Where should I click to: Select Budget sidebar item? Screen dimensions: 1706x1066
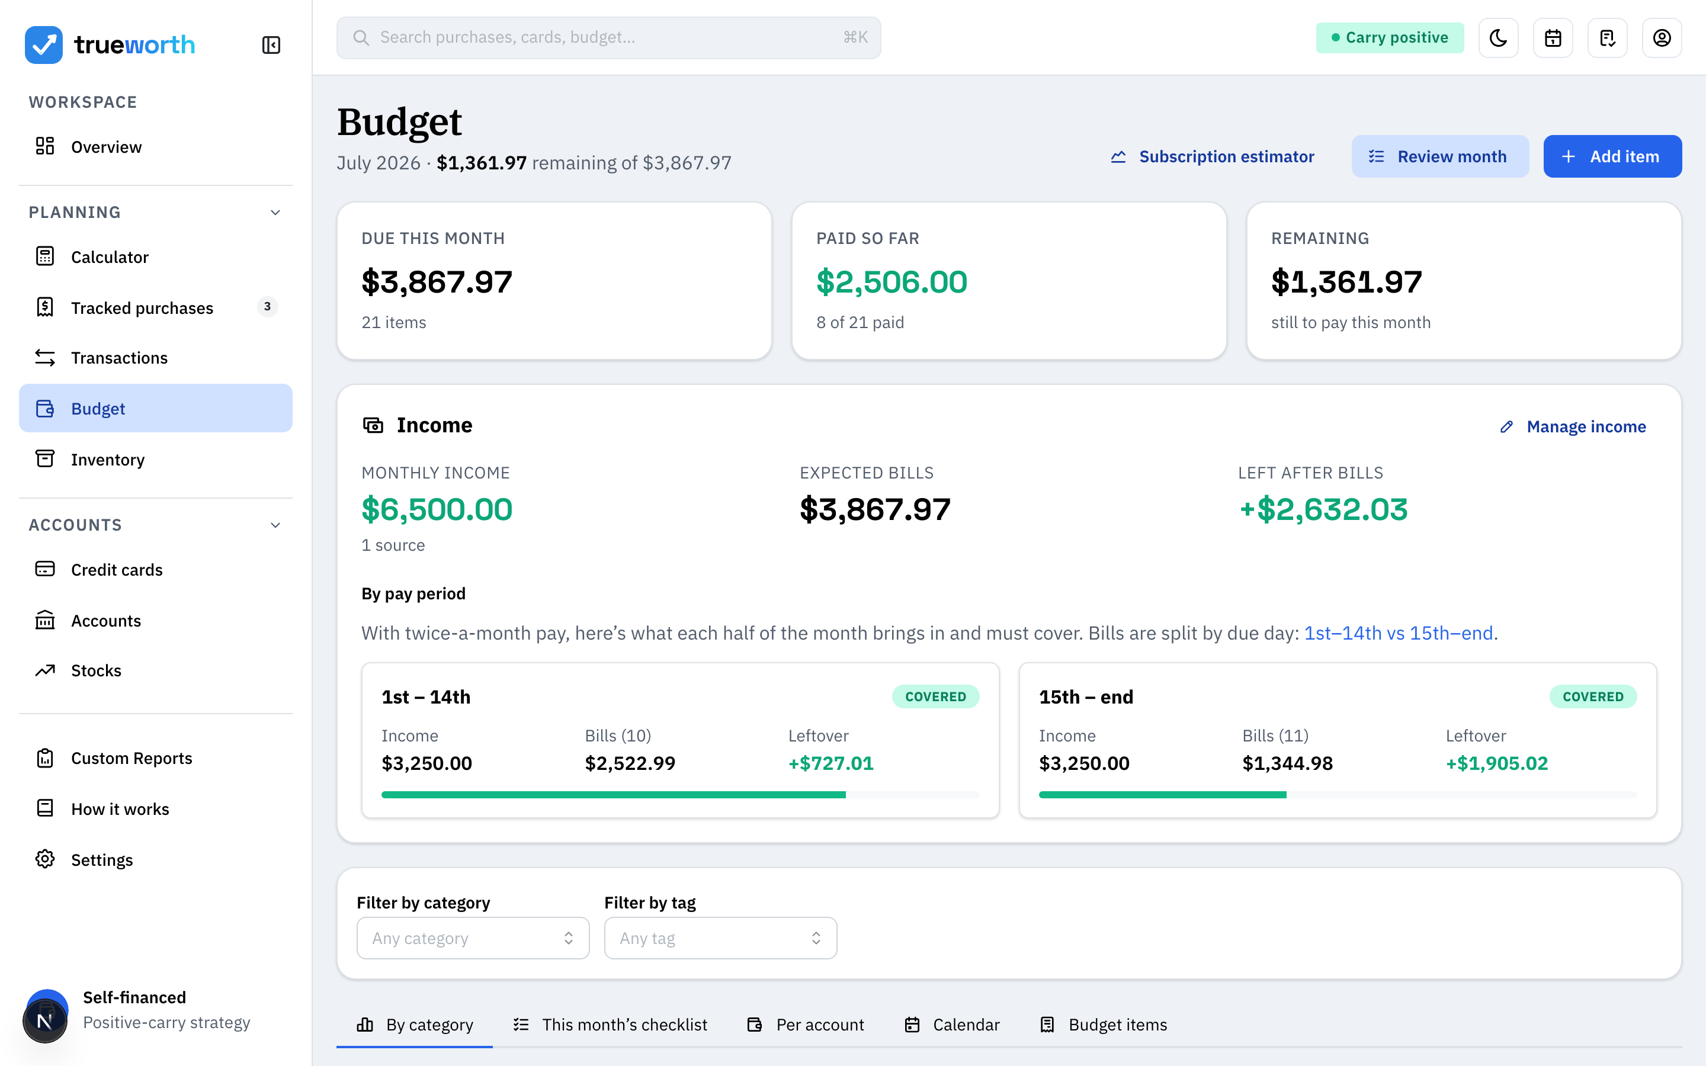click(x=156, y=408)
